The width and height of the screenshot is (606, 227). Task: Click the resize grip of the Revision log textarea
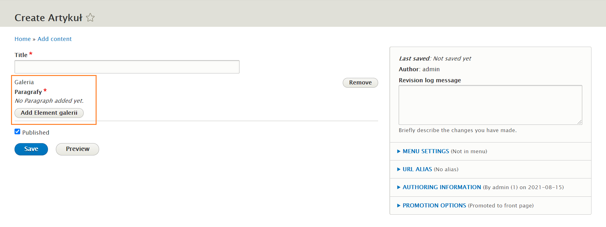[x=579, y=122]
